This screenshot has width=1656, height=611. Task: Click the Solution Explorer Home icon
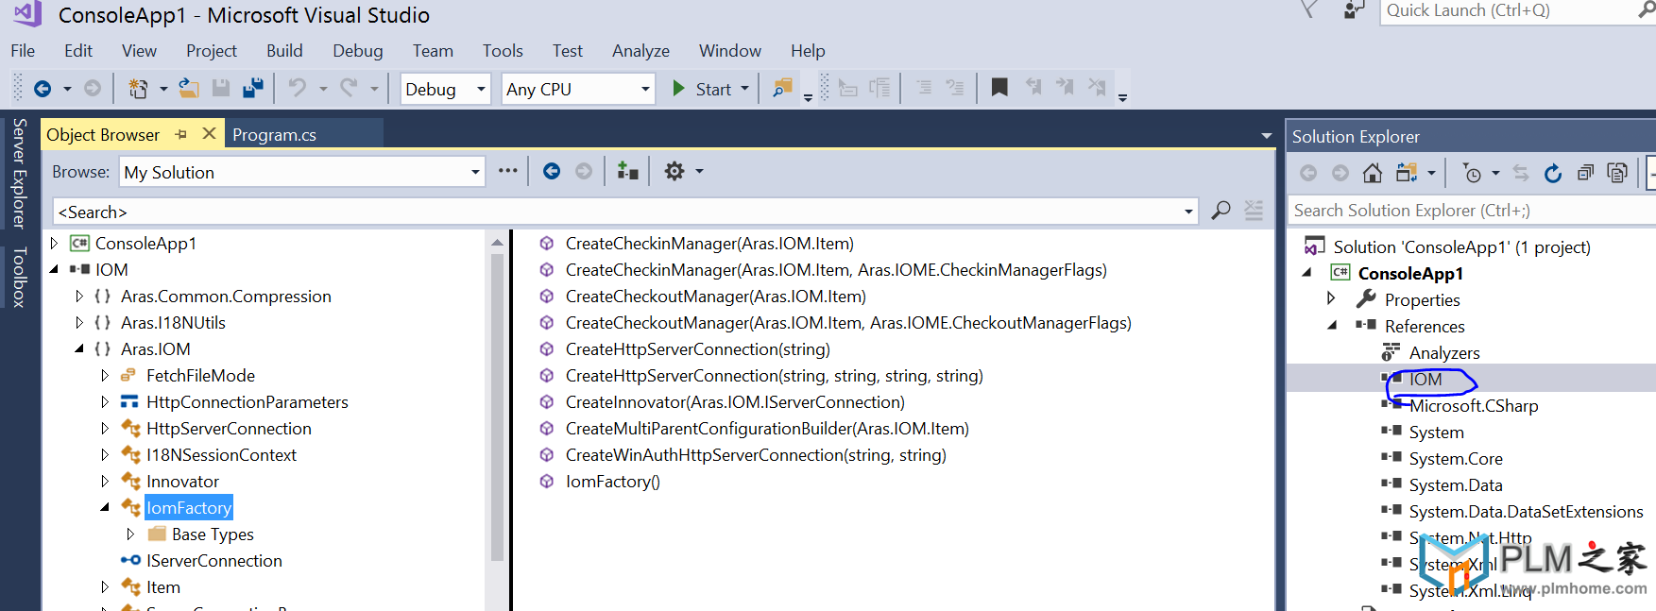(x=1373, y=173)
